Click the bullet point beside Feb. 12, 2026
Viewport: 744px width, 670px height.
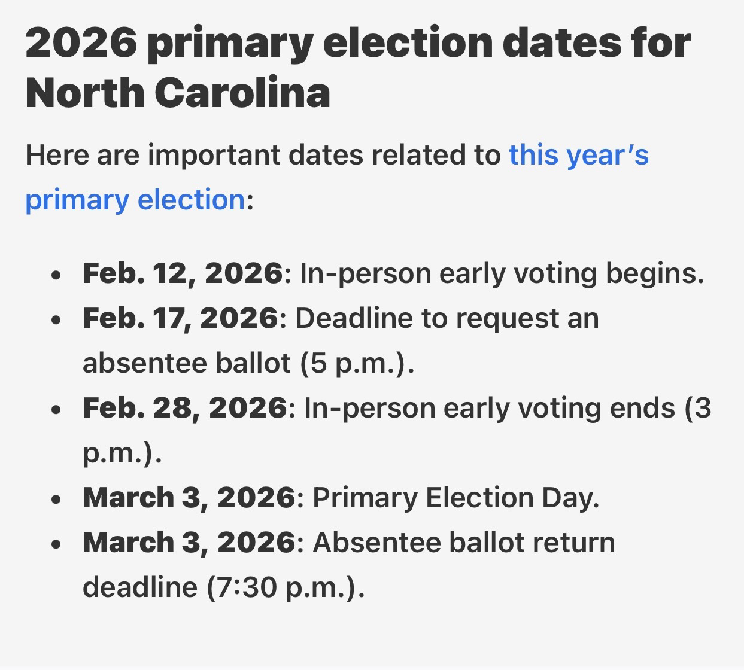tap(56, 275)
